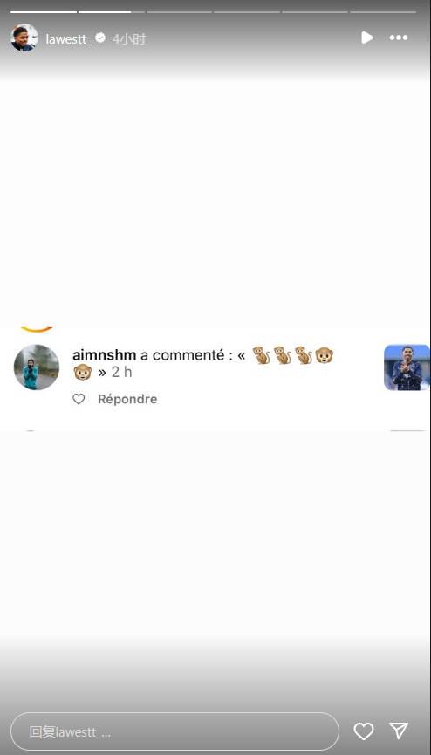Open lawestt_ profile picture at top
This screenshot has width=431, height=755.
coord(24,38)
